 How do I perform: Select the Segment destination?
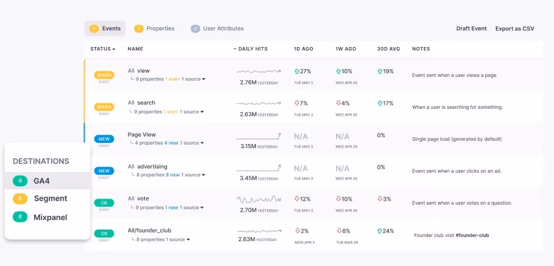click(x=47, y=199)
